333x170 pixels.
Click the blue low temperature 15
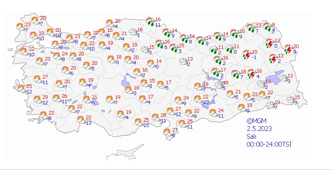pyautogui.click(x=146, y=125)
